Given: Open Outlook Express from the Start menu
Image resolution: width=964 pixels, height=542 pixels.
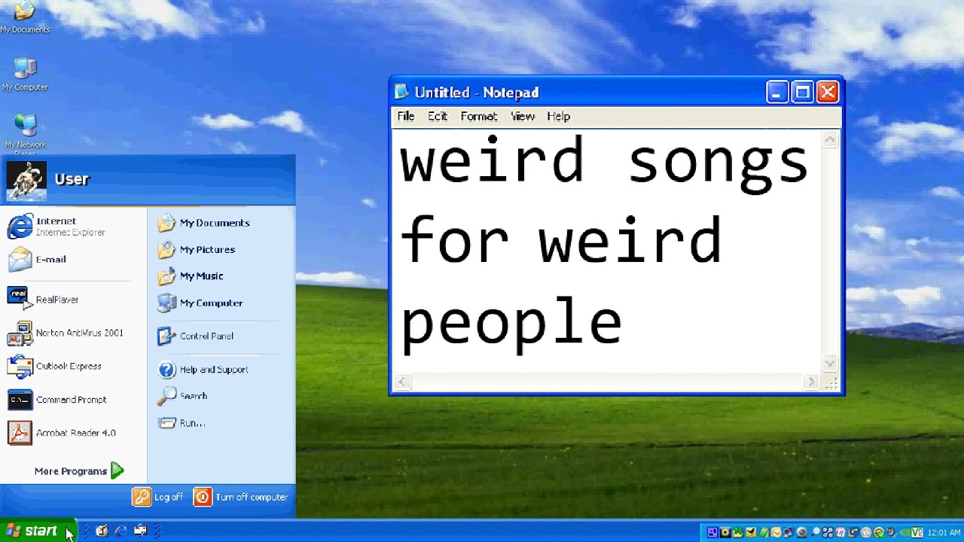Looking at the screenshot, I should point(54,367).
